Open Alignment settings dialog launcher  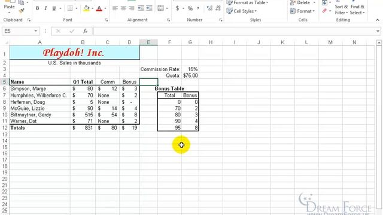(x=168, y=20)
